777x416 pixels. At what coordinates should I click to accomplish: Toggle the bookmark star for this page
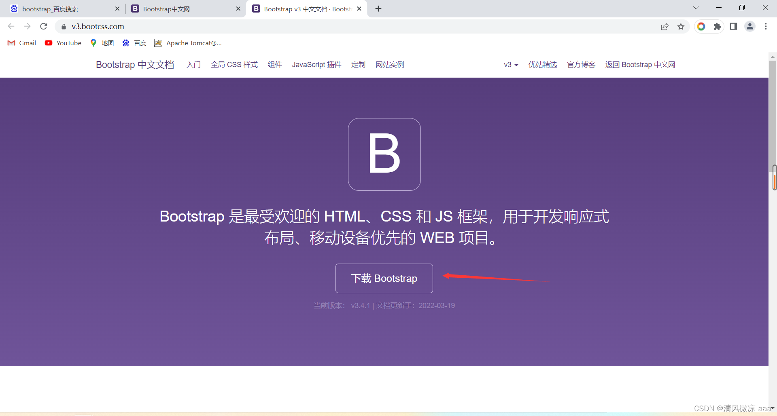681,26
